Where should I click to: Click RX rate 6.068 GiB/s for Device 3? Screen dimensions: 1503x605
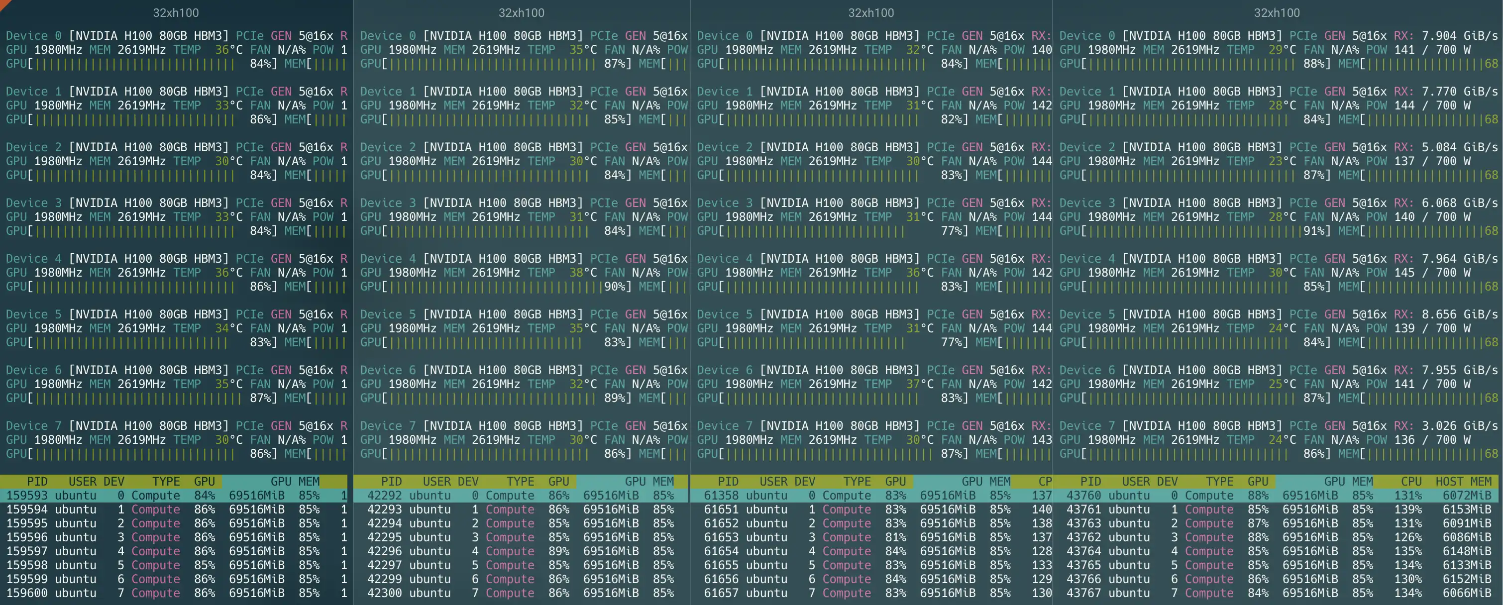[x=1459, y=203]
